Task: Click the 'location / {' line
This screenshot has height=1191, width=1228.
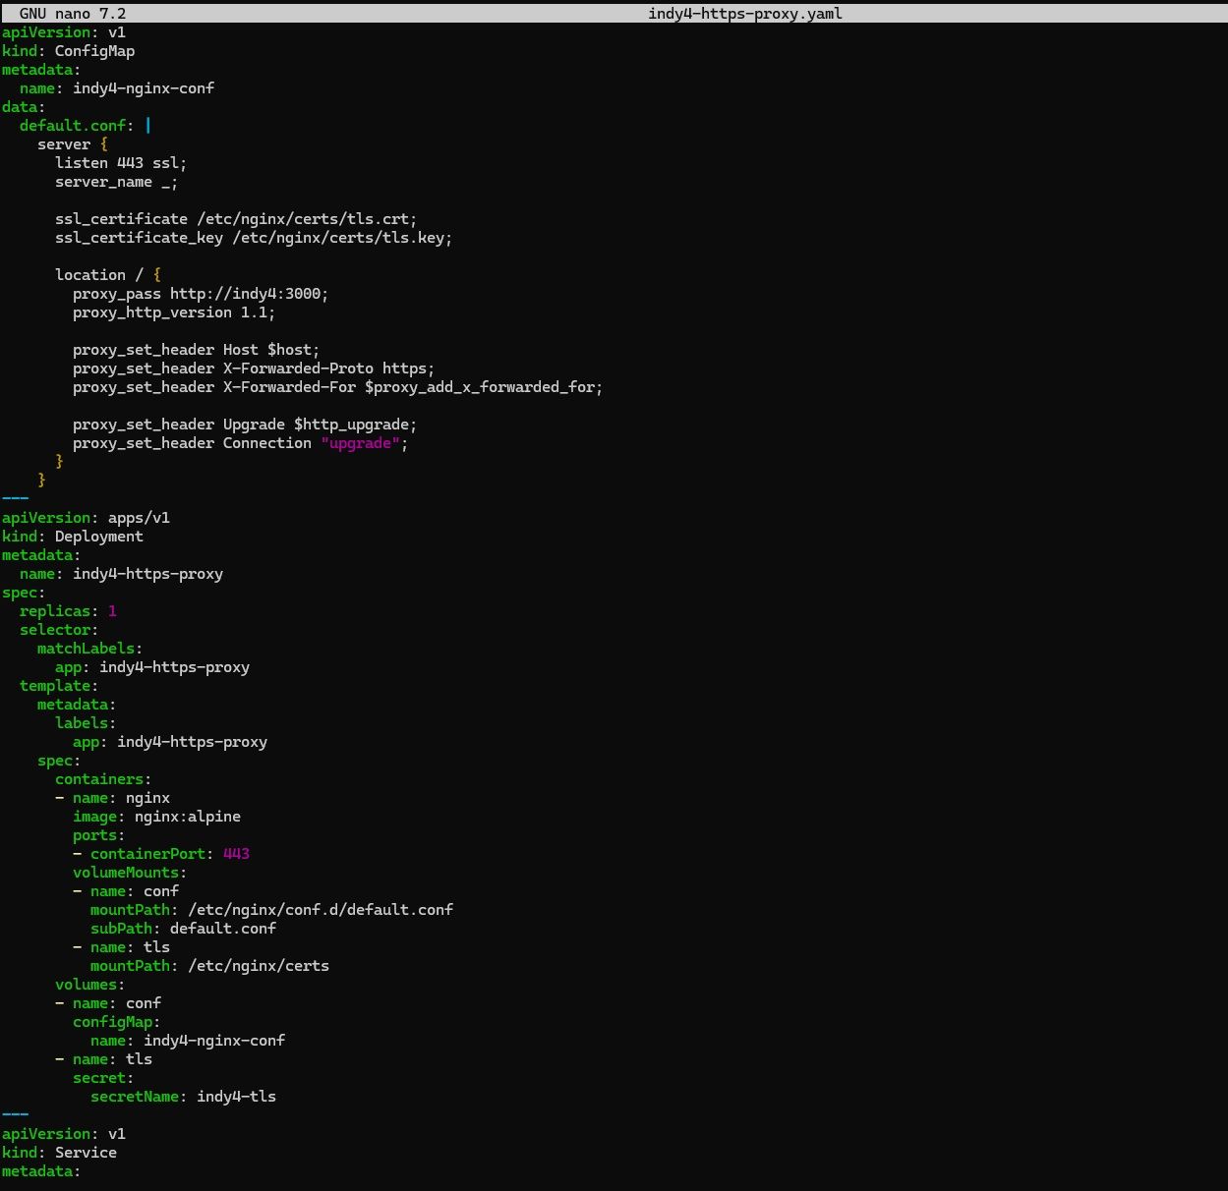Action: coord(108,275)
